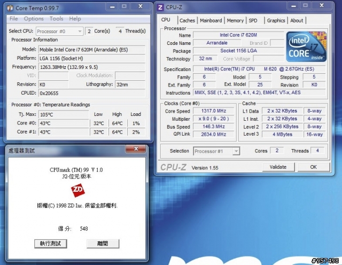Click the Revision K0 value in CPU-Z
Image resolution: width=342 pixels, height=265 pixels.
point(314,85)
